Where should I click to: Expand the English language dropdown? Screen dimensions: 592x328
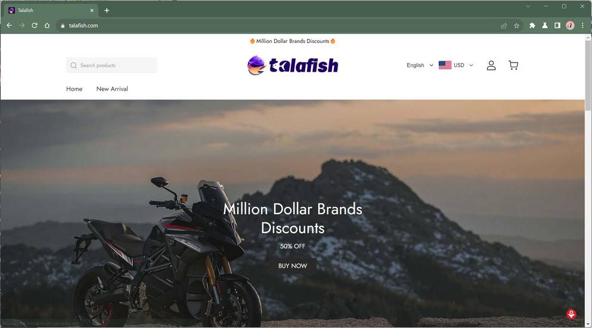(x=420, y=65)
